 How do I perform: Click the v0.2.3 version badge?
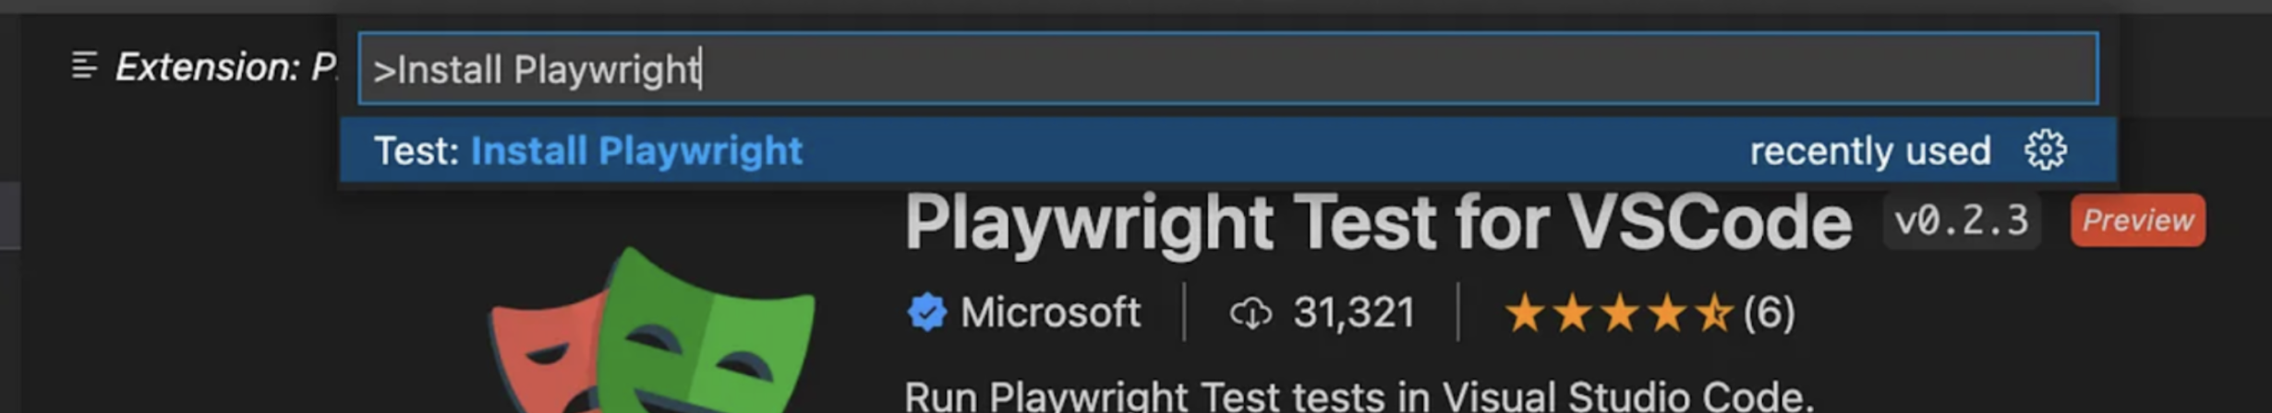point(1961,221)
